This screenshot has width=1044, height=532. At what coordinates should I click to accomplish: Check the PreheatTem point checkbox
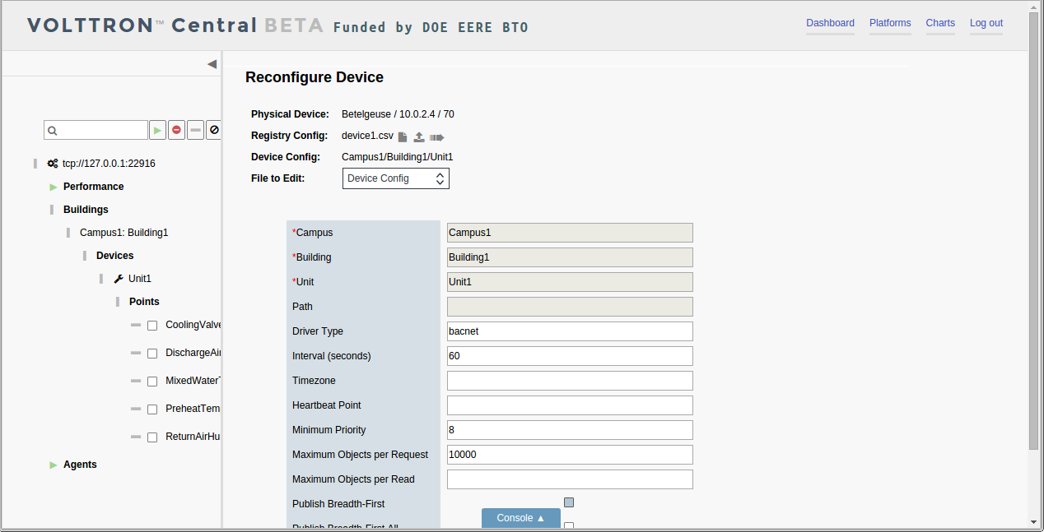pos(152,409)
